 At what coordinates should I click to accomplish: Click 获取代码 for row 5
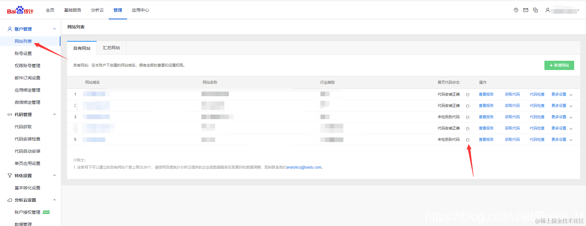512,140
